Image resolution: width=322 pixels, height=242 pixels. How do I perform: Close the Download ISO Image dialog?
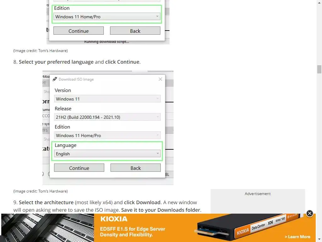pyautogui.click(x=160, y=79)
